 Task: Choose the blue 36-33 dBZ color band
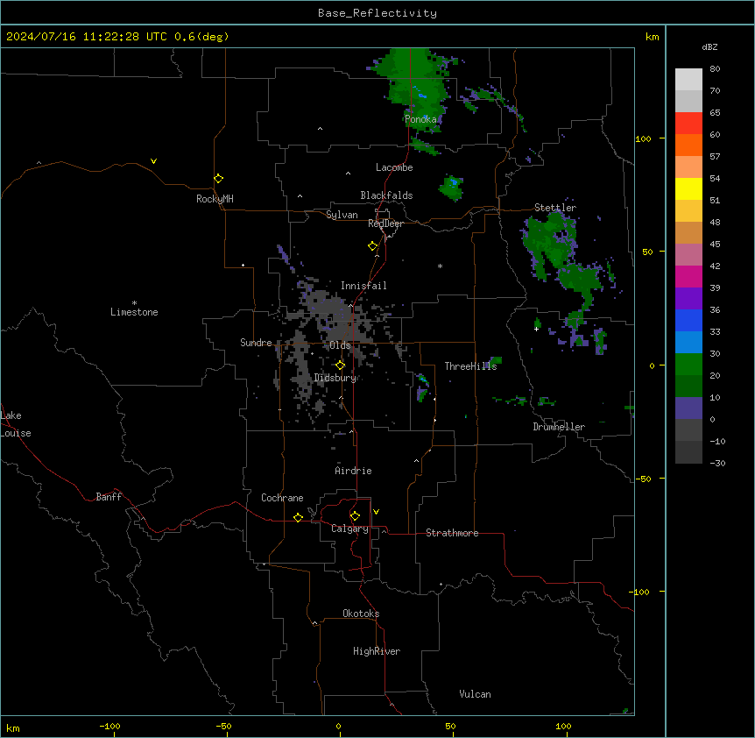(688, 320)
